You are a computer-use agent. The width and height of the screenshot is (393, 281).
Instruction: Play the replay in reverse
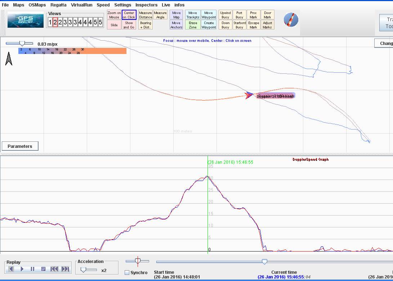[11, 269]
